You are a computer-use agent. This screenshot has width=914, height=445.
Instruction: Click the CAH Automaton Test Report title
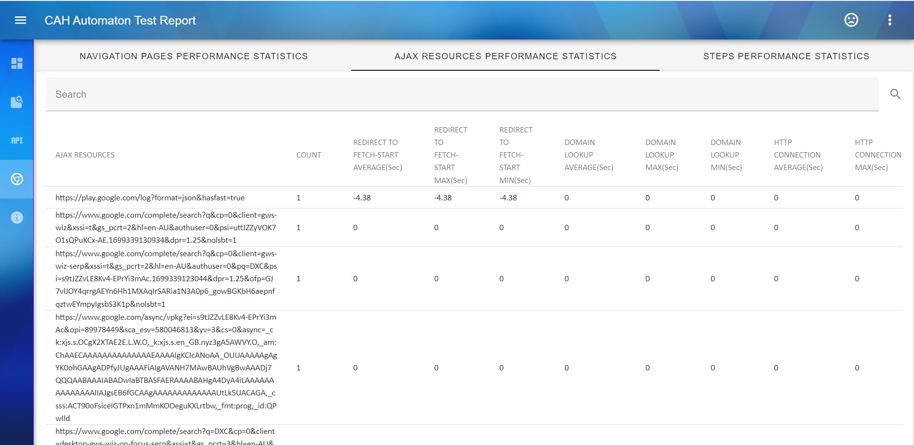pyautogui.click(x=120, y=20)
